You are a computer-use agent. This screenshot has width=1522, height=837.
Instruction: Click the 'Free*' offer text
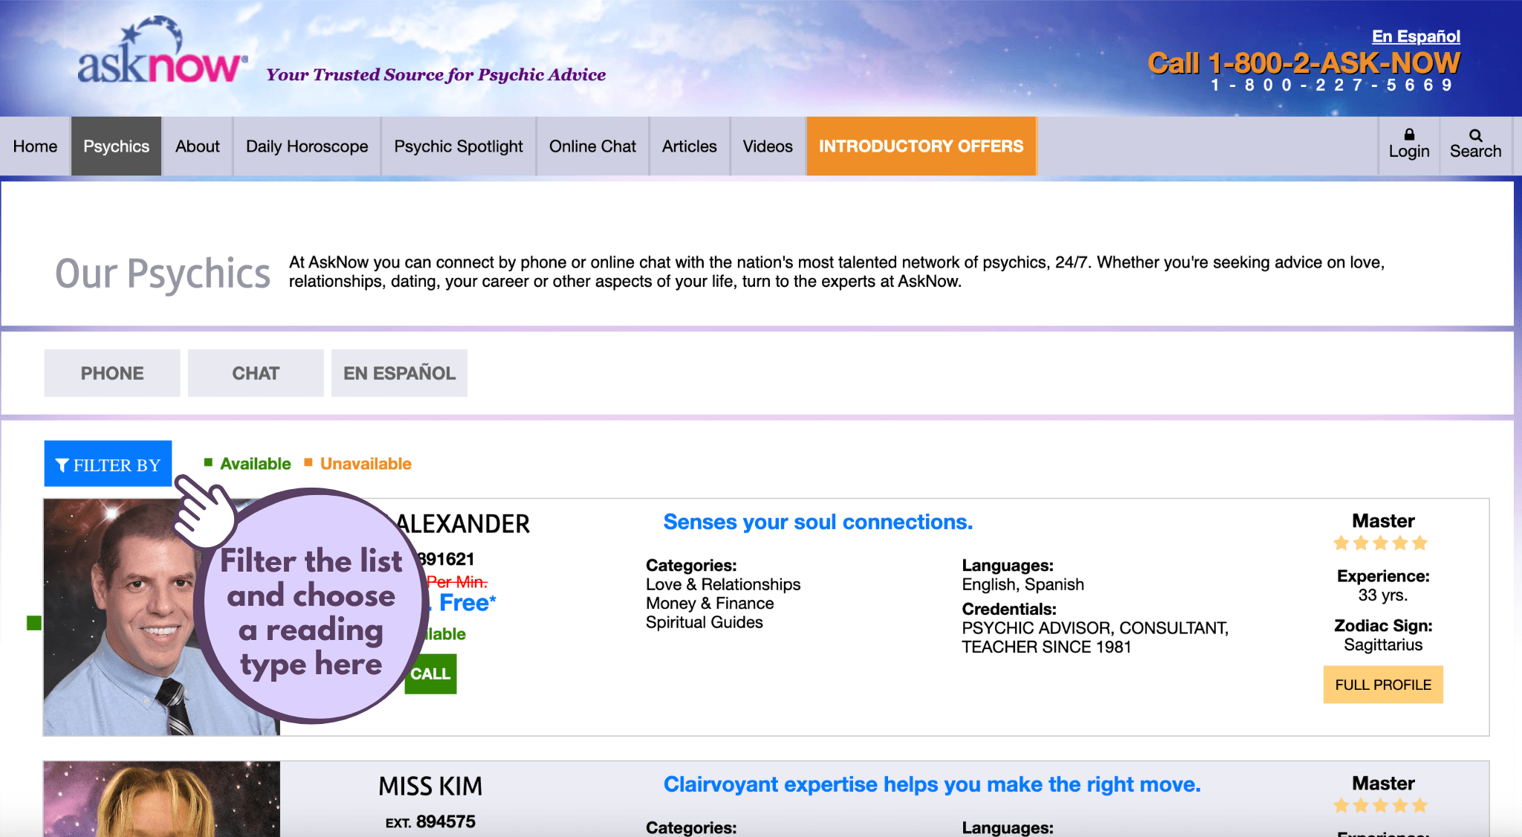(467, 603)
